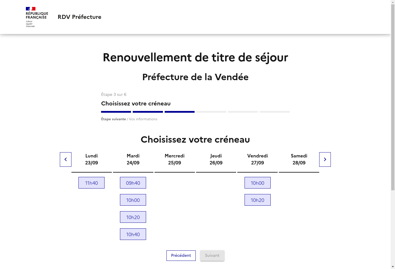Click the 'Étape 3 sur 6' text

pyautogui.click(x=114, y=94)
